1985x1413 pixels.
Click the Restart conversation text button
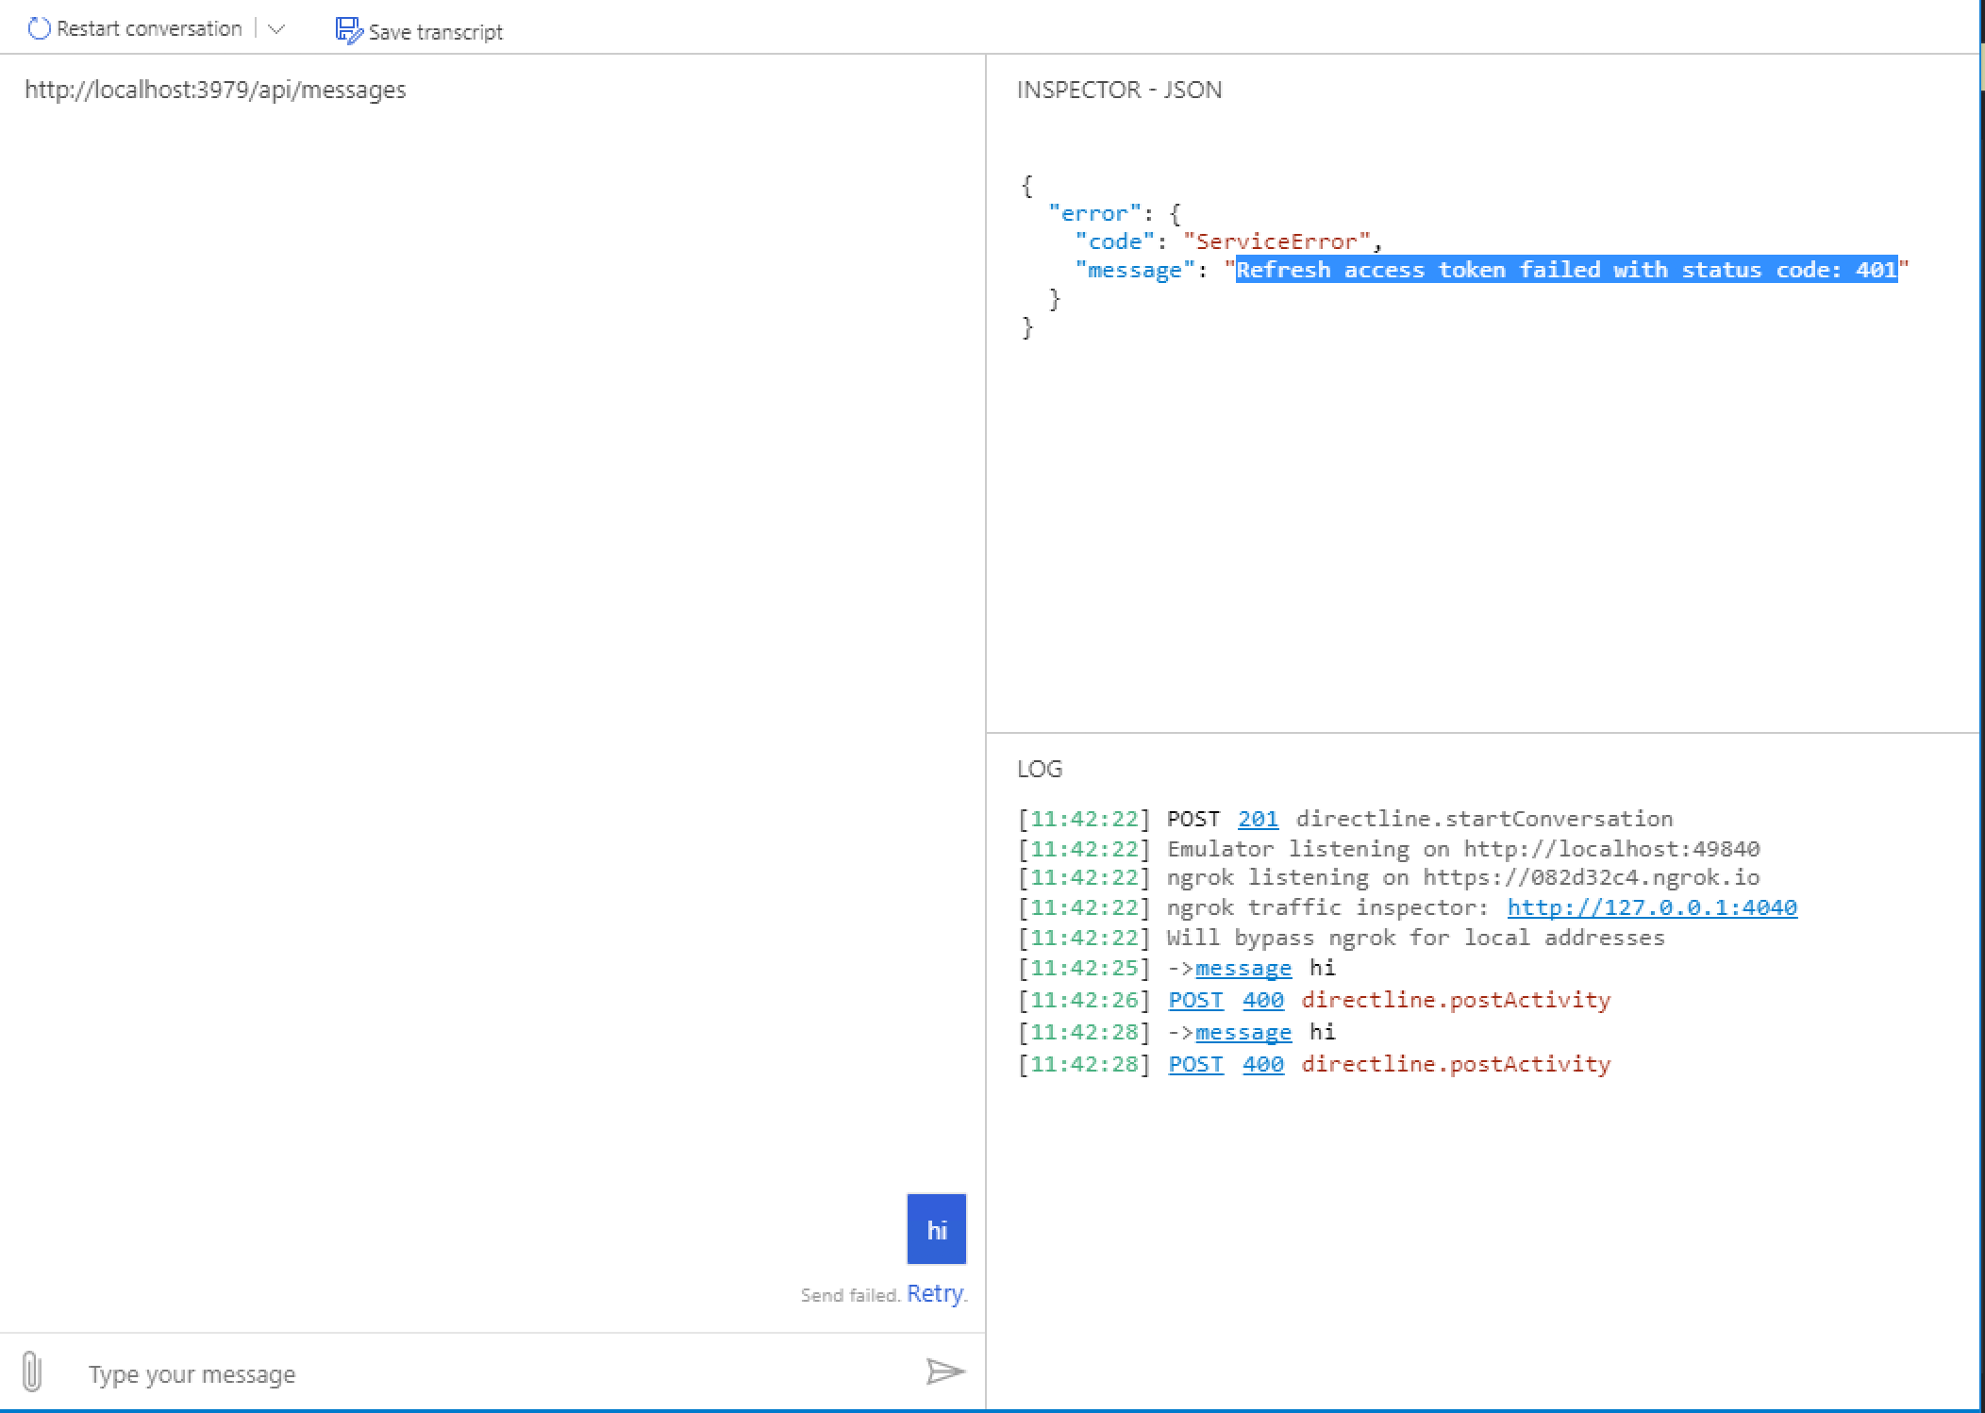(x=149, y=29)
